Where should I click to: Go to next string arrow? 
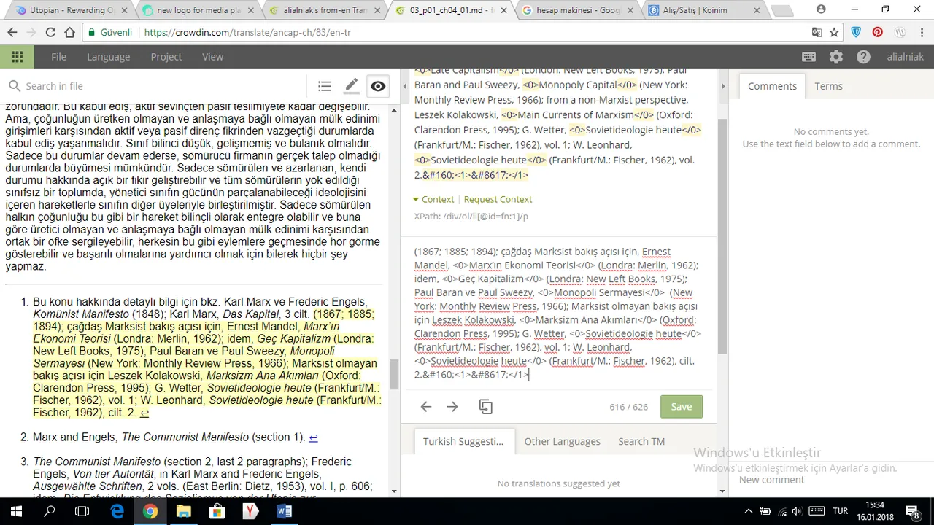point(452,407)
